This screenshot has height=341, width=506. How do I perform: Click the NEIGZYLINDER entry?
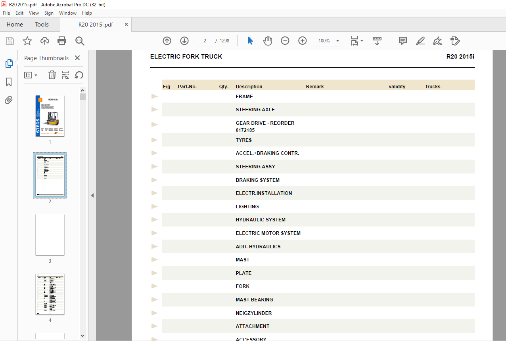point(254,313)
